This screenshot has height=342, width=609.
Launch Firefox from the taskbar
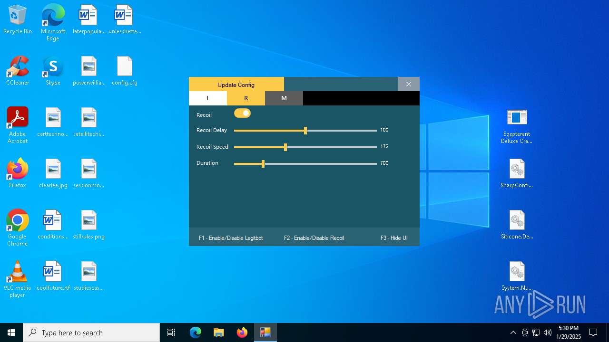[x=242, y=332]
